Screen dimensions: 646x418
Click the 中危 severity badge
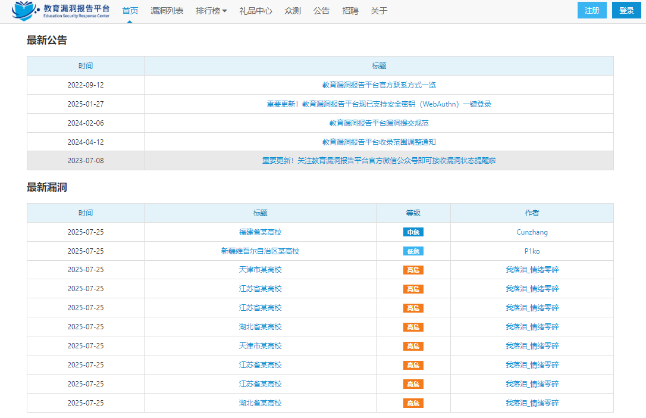click(x=413, y=232)
